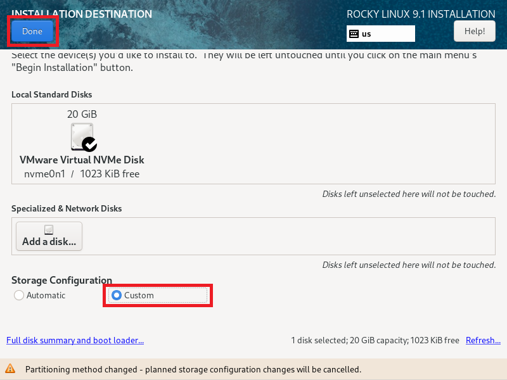Open the Help! button
Viewport: 507px width, 380px height.
click(x=474, y=31)
